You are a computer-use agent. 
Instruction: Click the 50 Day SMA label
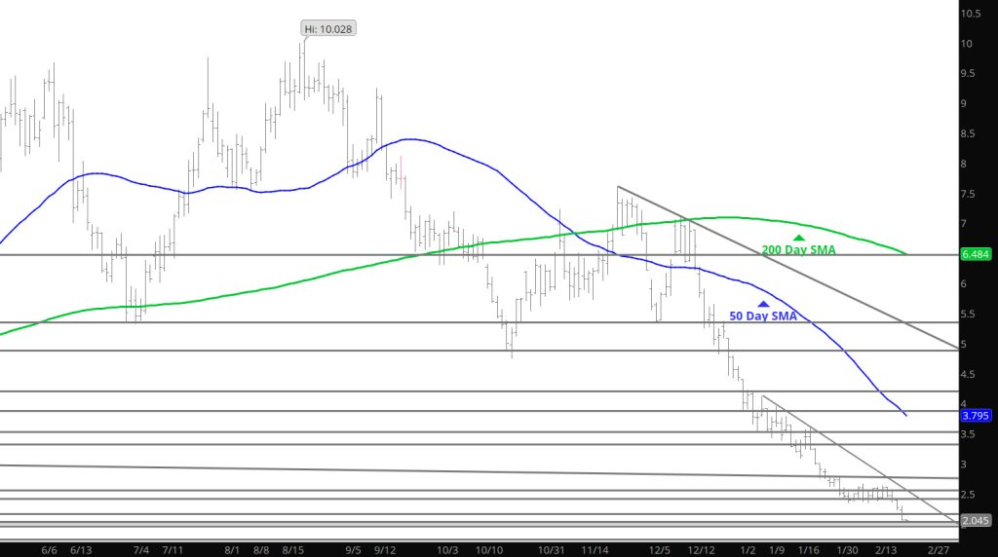[x=763, y=316]
